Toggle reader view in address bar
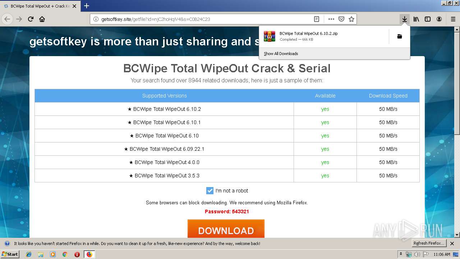This screenshot has width=460, height=259. pyautogui.click(x=317, y=19)
